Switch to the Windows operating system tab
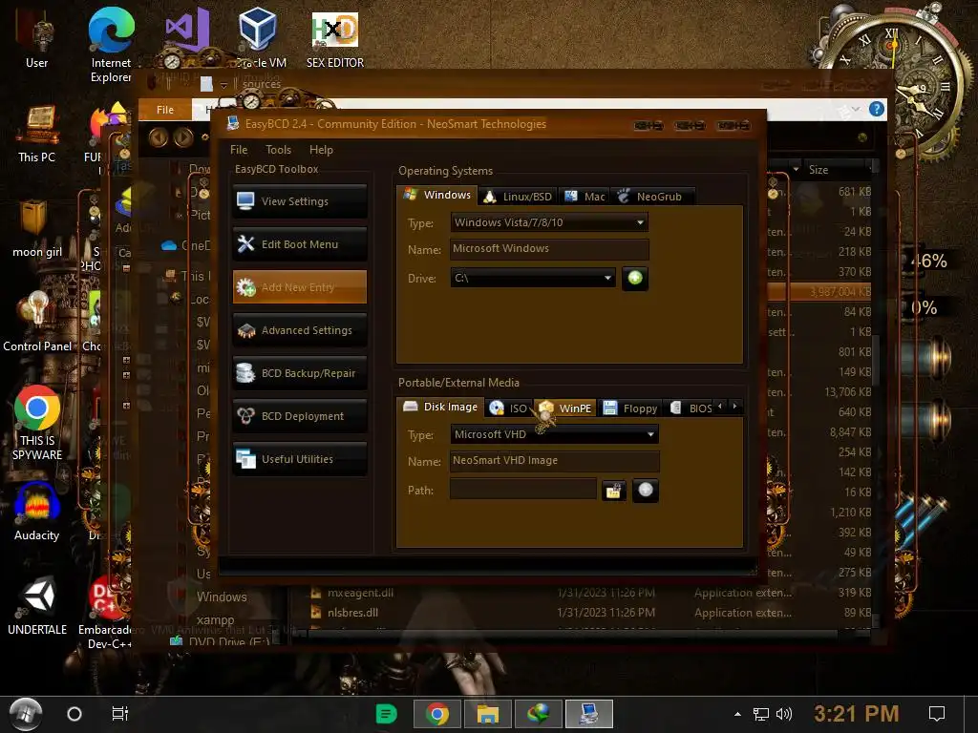Image resolution: width=978 pixels, height=733 pixels. pyautogui.click(x=437, y=195)
